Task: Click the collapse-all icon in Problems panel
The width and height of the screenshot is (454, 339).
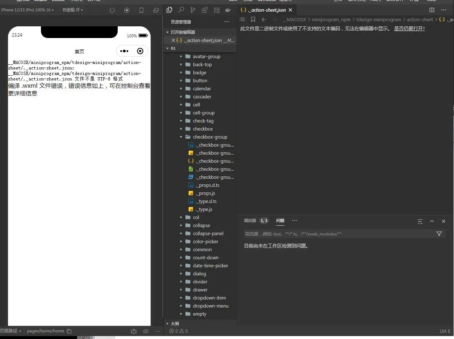Action: point(420,221)
